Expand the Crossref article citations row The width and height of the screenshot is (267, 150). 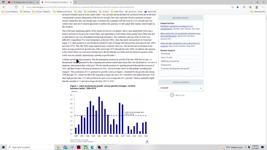click(181, 88)
